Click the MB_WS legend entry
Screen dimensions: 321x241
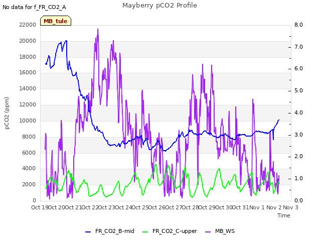pos(220,231)
